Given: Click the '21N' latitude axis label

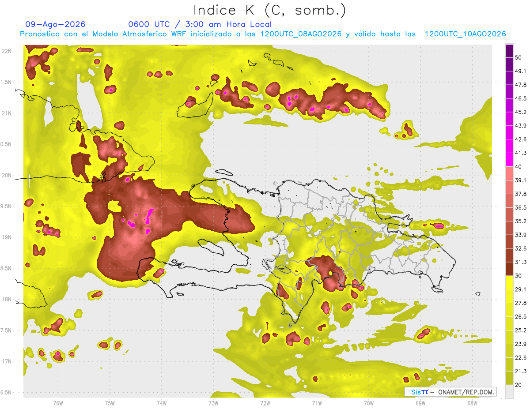Looking at the screenshot, I should 7,113.
